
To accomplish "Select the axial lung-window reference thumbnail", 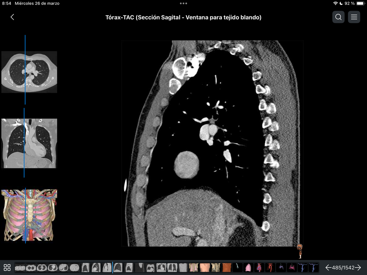I will pos(29,72).
